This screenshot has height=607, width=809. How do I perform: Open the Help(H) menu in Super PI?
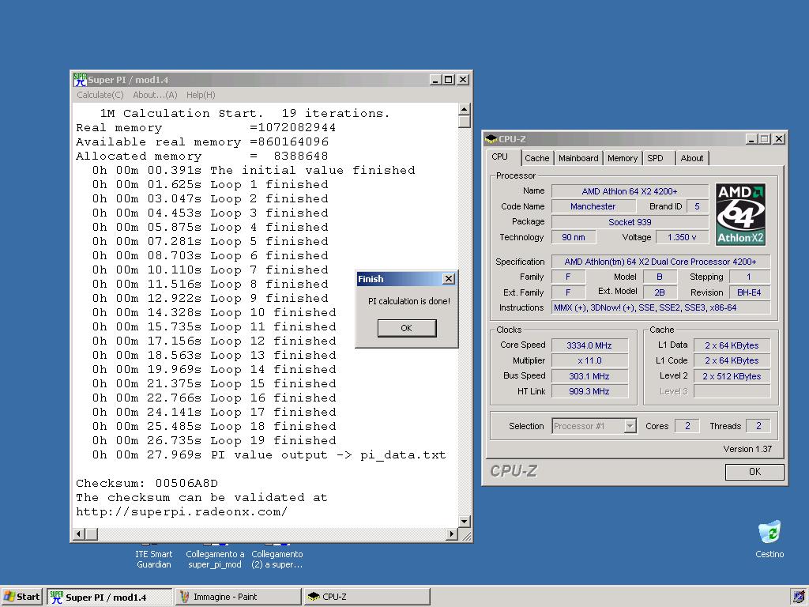201,95
